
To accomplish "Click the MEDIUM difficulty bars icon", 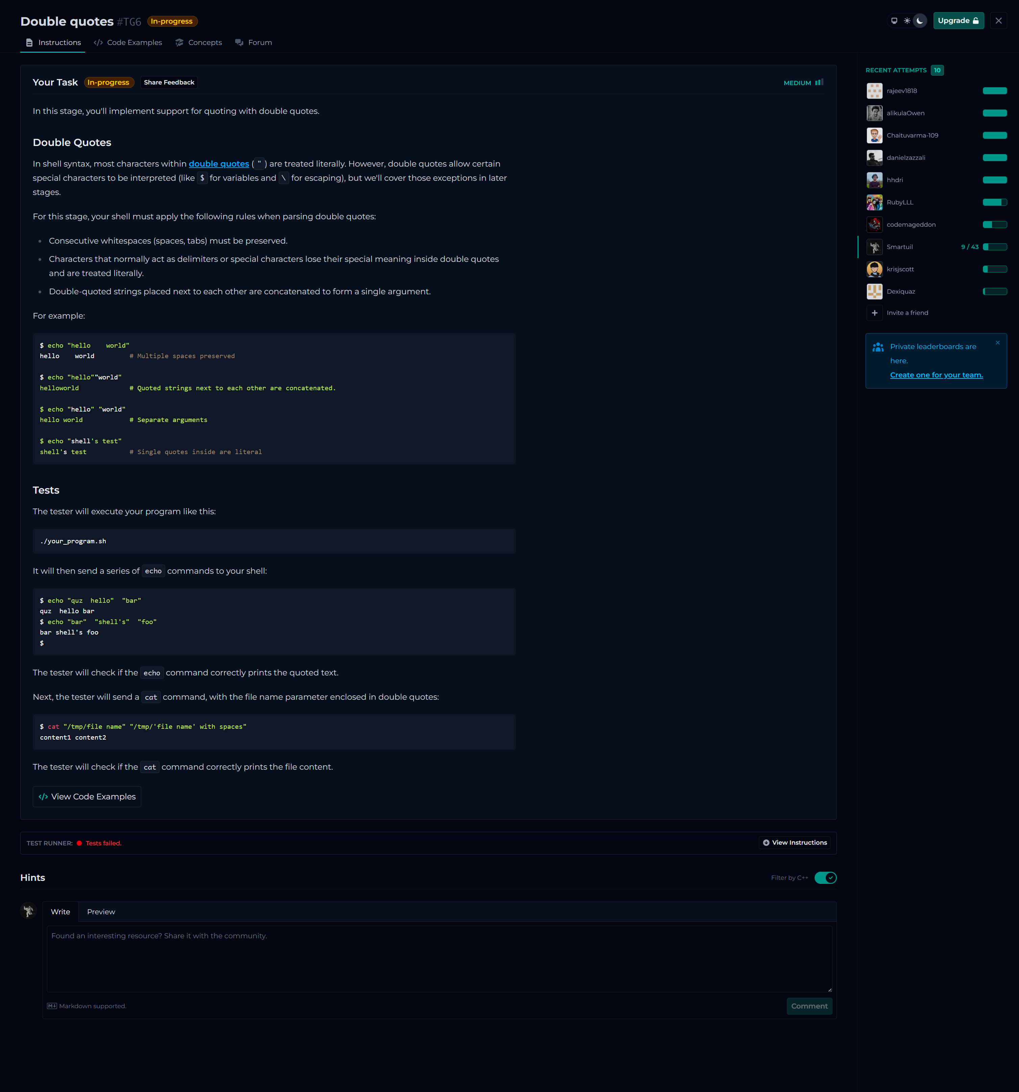I will [x=819, y=82].
